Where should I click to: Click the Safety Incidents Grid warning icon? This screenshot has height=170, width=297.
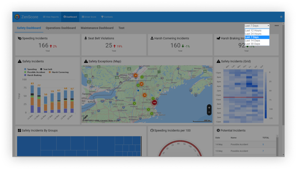coord(218,61)
